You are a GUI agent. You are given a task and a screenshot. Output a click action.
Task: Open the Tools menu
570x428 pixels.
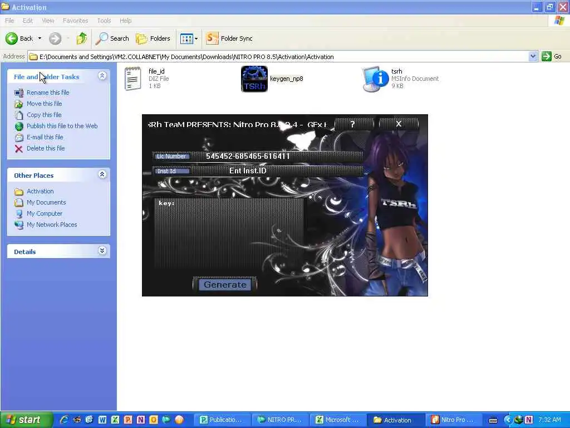(x=104, y=21)
